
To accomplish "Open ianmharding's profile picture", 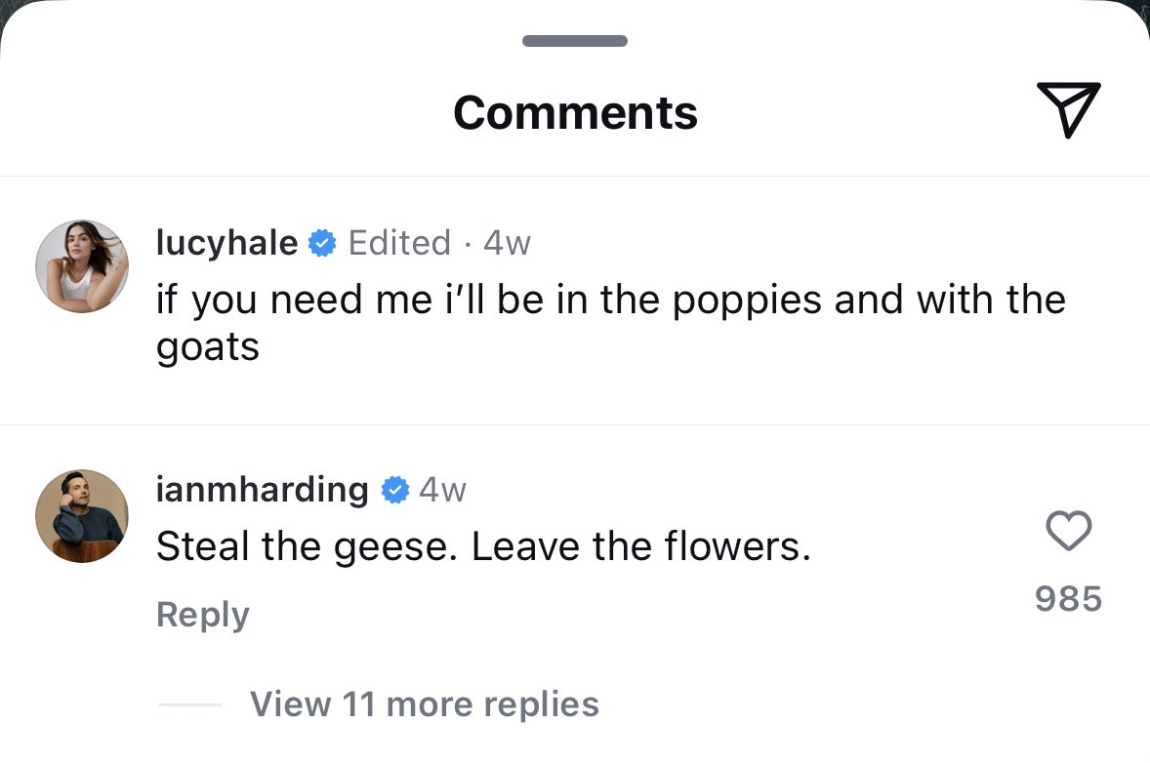I will pyautogui.click(x=82, y=516).
